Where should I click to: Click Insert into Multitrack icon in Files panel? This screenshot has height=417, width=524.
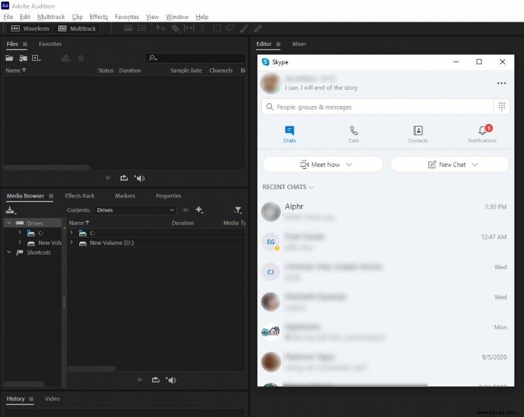pos(66,58)
